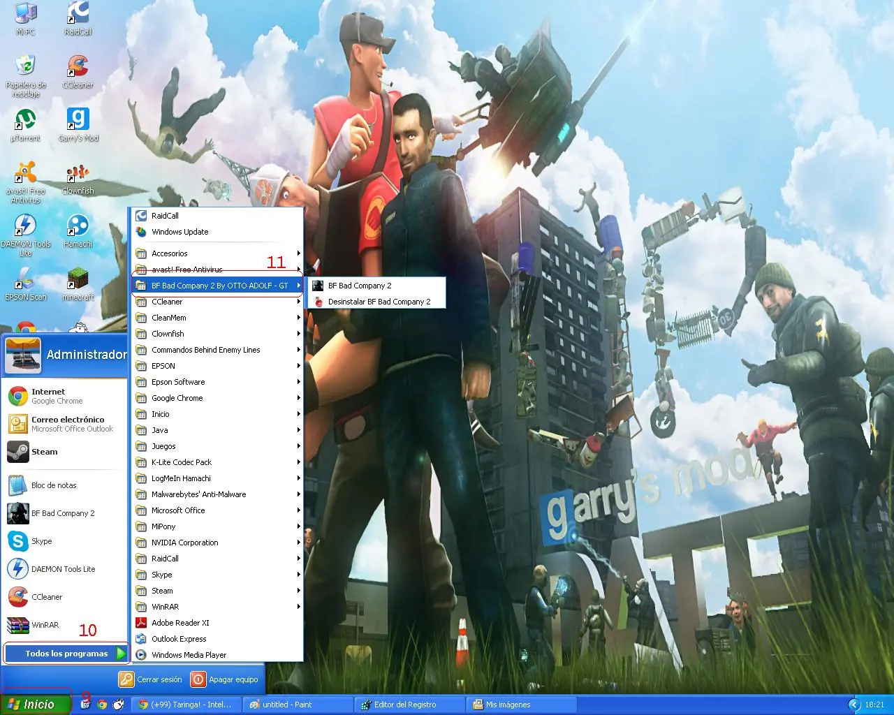Launch WinRAR from the Start menu recent list
This screenshot has width=894, height=715.
[x=65, y=625]
